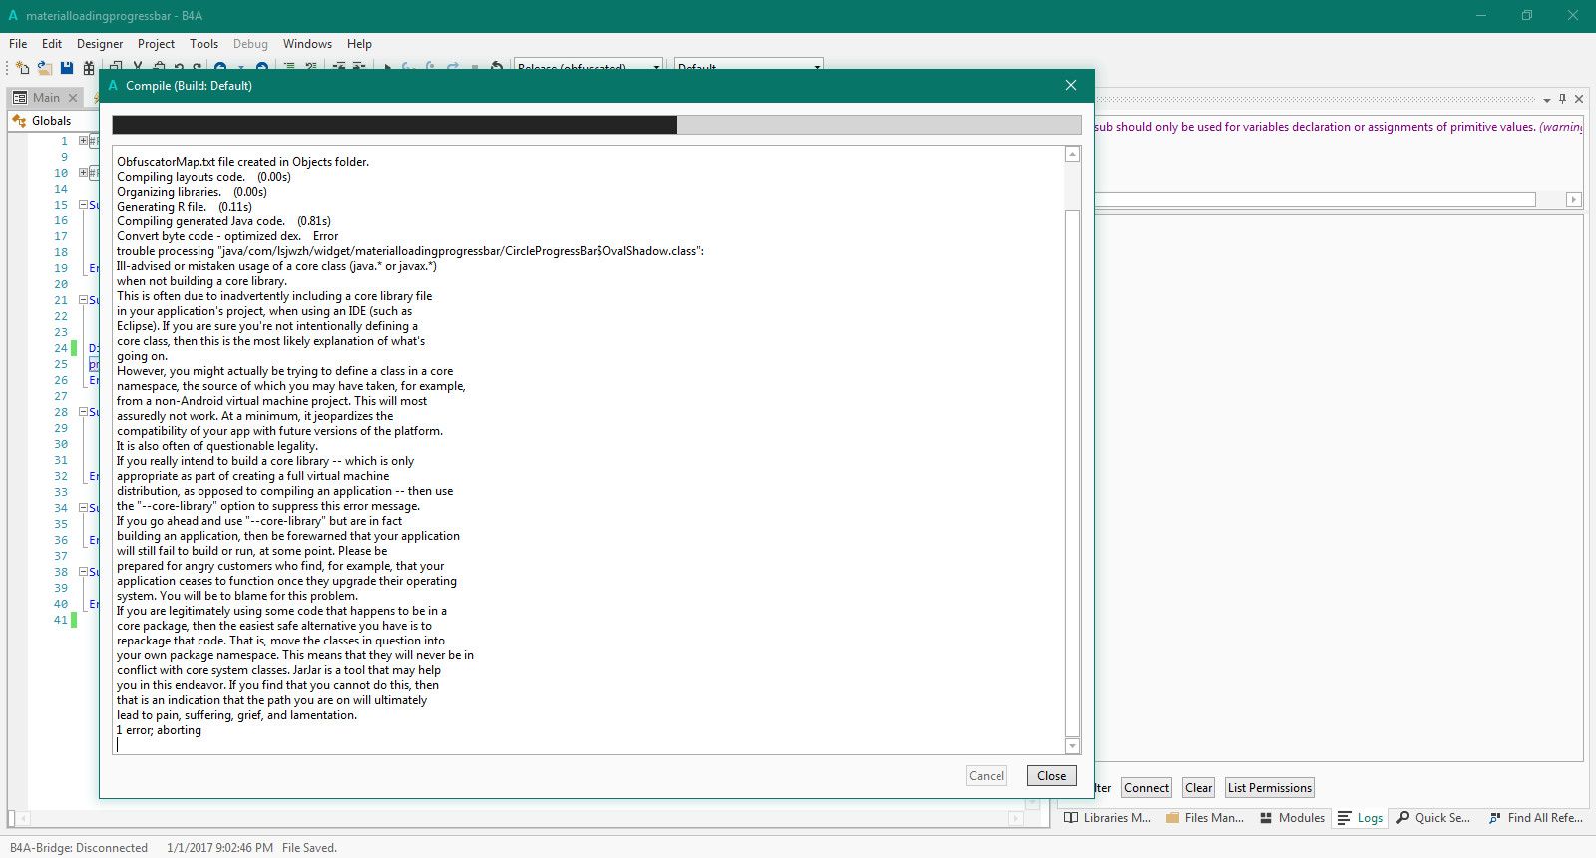Switch to the Libraries Manager tab

(1107, 818)
